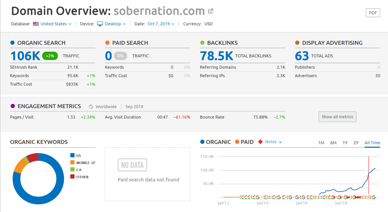The image size is (388, 212).
Task: Click the red diamond Notes icon
Action: click(x=260, y=142)
